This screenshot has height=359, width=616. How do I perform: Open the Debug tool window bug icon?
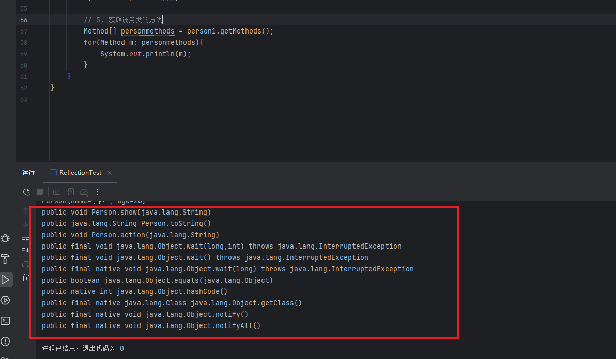5,238
